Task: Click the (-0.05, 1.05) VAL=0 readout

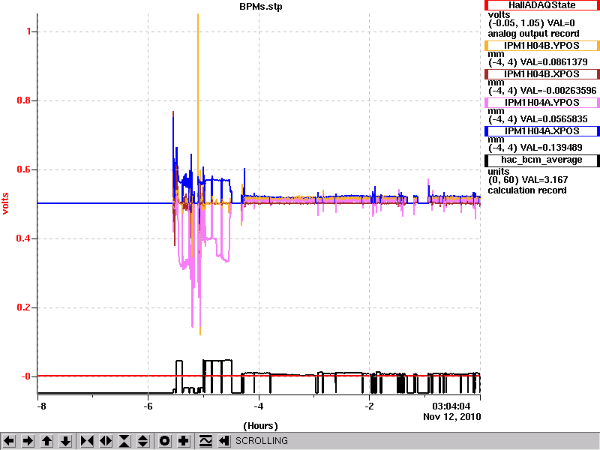Action: coord(531,23)
